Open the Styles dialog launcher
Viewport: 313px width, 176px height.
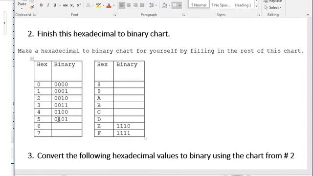coord(259,15)
